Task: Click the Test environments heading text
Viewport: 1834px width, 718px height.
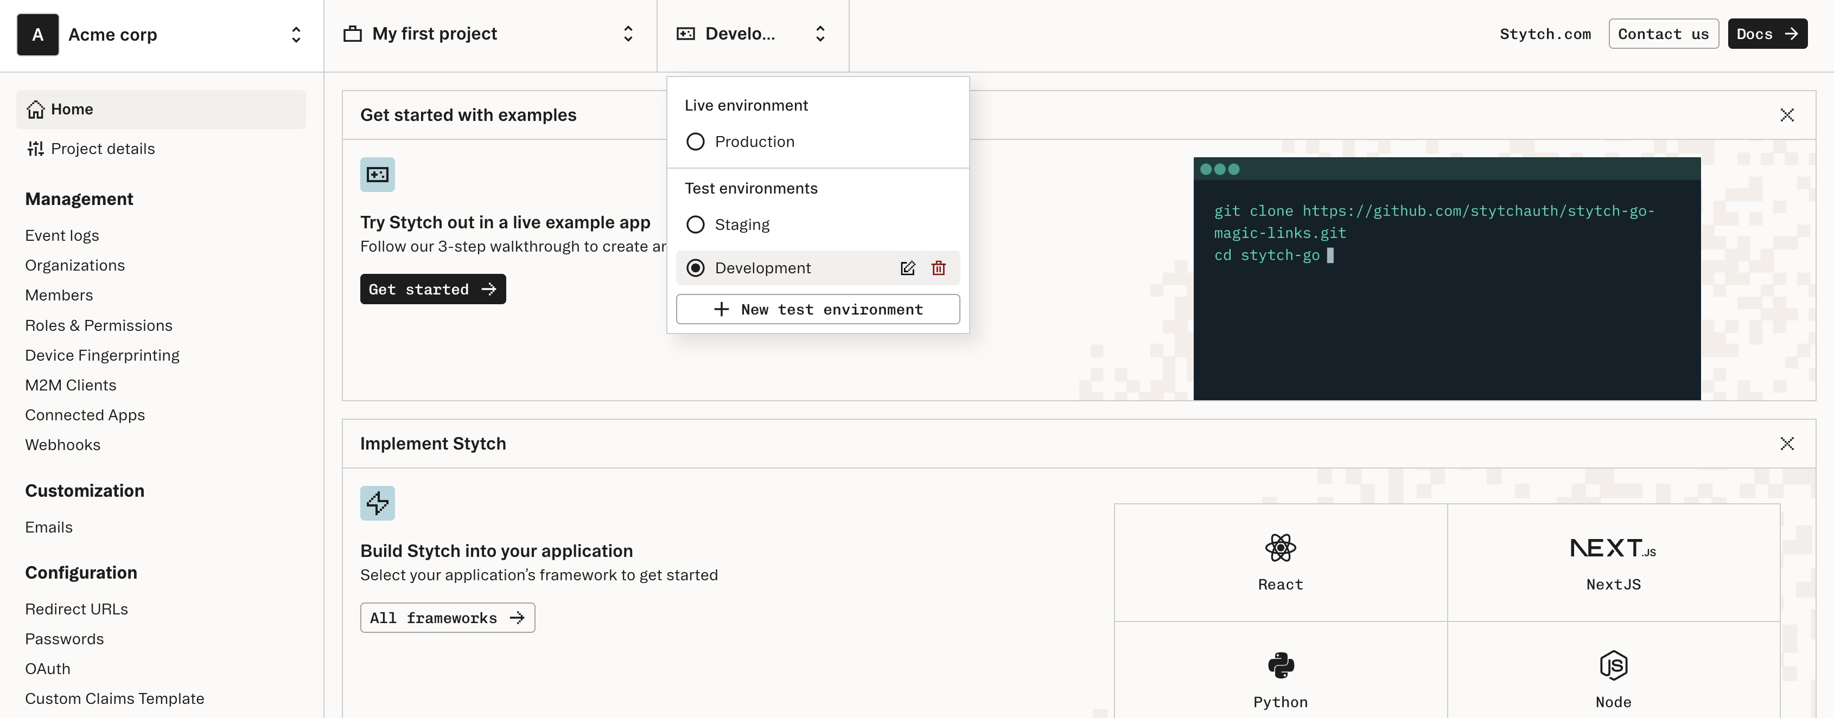Action: tap(751, 189)
